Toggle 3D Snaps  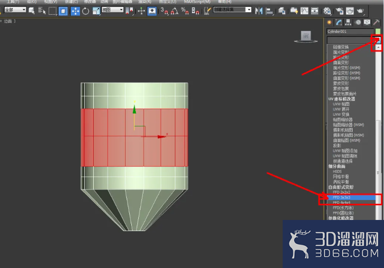pyautogui.click(x=164, y=11)
